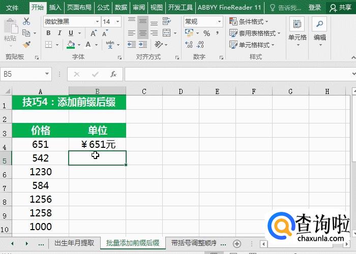Click the increase decimal icon
Viewport: 356px width, 254px height.
coord(189,45)
